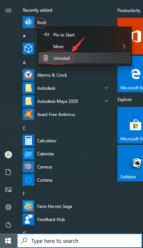This screenshot has height=248, width=143.
Task: Expand the Autodesk Maya 2020 chevron
Action: (107, 101)
